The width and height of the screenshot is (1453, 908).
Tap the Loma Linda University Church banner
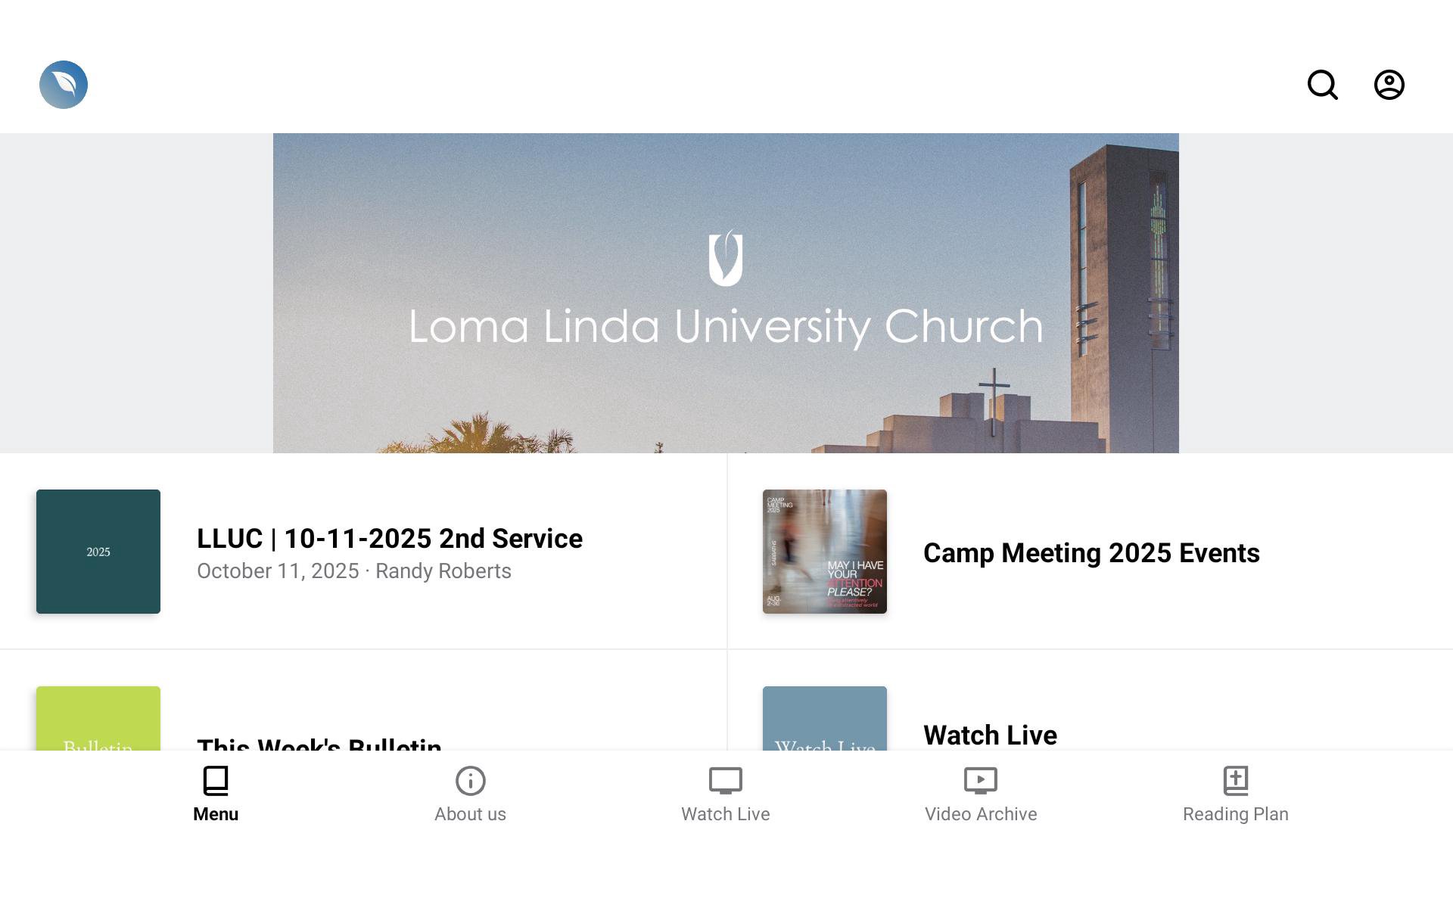725,294
